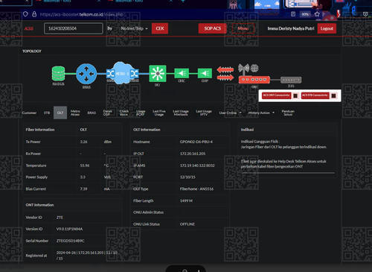Click the OLT Type value Fiberhome - AN5516
This screenshot has width=372, height=272.
[x=196, y=189]
